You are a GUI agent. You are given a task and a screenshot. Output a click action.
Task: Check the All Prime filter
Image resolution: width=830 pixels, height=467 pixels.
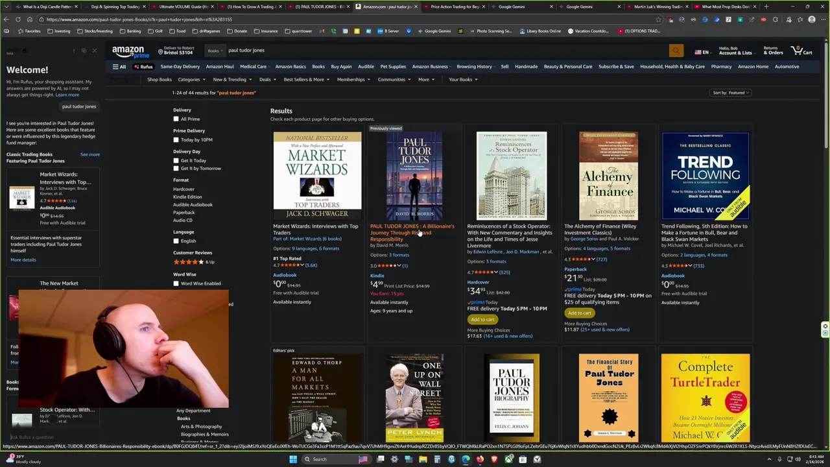tap(176, 119)
